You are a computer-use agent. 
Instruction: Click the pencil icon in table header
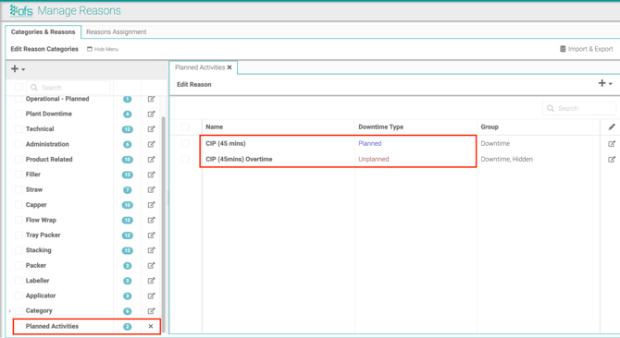[x=612, y=127]
